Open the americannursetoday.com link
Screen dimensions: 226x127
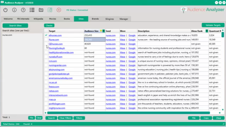61,78
